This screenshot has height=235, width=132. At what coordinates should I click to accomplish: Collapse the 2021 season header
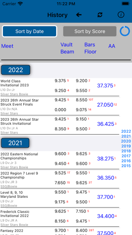pyautogui.click(x=15, y=143)
